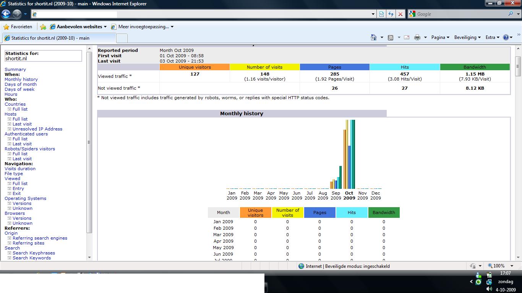Open the Unresolved IP Address link
The width and height of the screenshot is (522, 293).
pyautogui.click(x=37, y=129)
